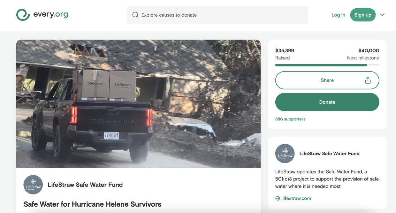The height and width of the screenshot is (213, 396).
Task: Click the LifeStraw avatar in the sidebar card
Action: click(285, 154)
